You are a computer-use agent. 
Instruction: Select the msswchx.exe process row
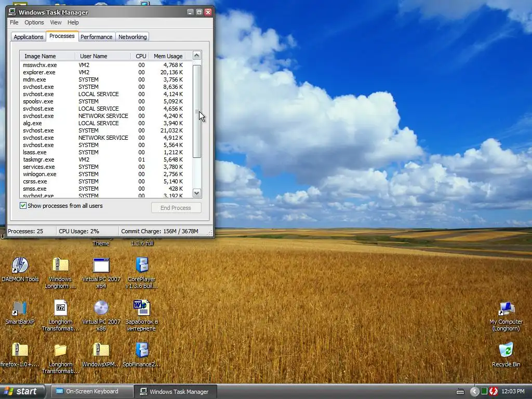[106, 65]
